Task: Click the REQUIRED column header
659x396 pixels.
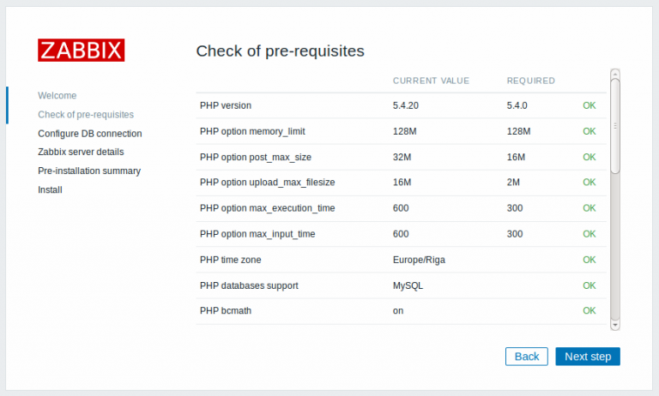Action: 531,81
